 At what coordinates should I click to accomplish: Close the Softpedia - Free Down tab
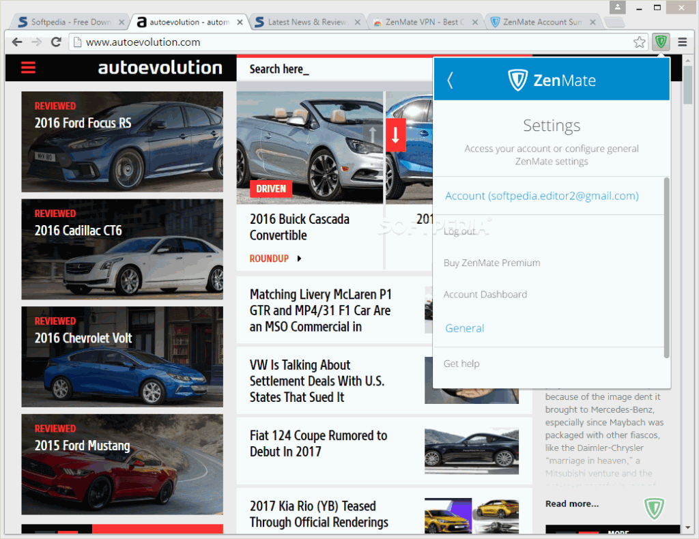(122, 22)
